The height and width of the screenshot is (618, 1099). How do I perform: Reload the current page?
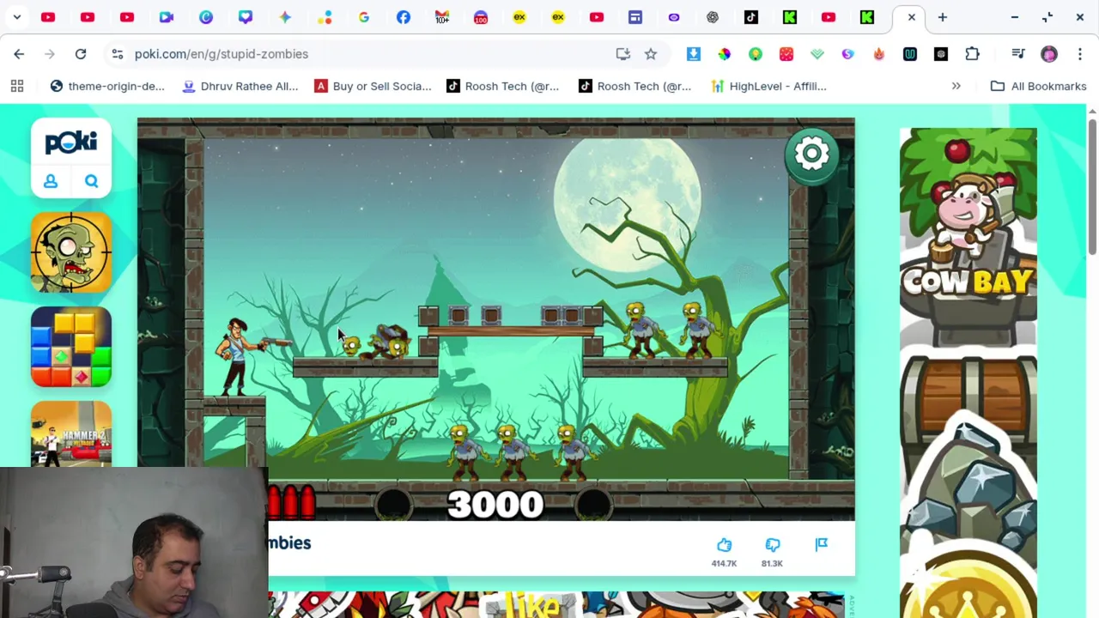(81, 54)
